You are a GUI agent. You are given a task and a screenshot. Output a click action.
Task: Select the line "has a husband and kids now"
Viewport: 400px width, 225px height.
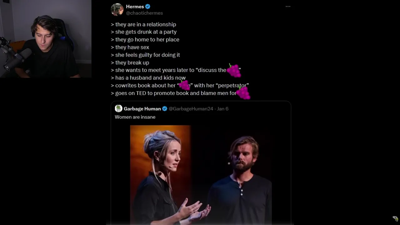150,78
